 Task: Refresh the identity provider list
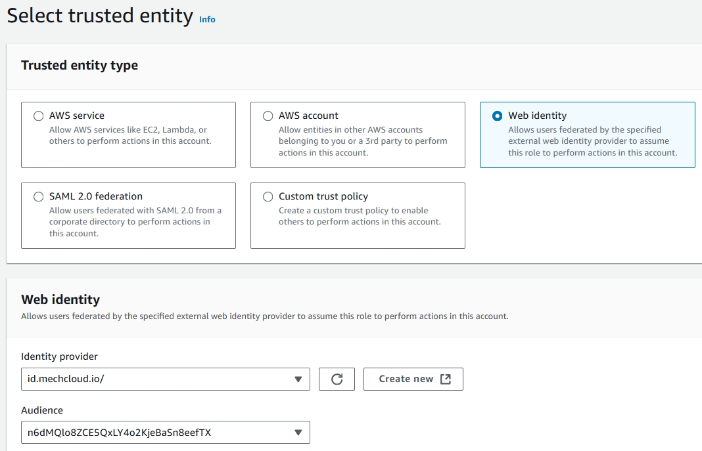click(x=337, y=379)
